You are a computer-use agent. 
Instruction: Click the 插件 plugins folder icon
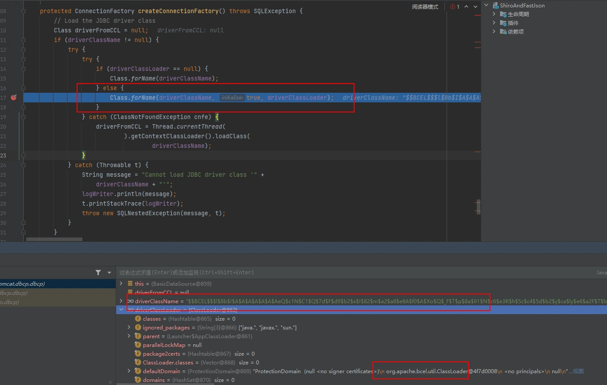coord(503,23)
